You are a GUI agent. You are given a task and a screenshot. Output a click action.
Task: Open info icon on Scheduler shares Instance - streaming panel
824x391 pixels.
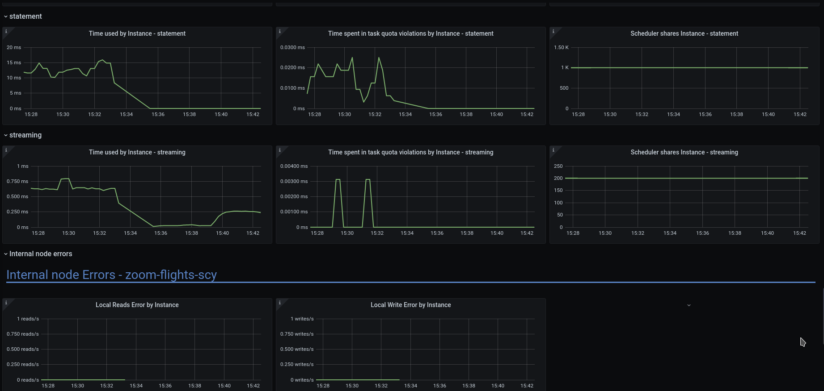point(554,150)
